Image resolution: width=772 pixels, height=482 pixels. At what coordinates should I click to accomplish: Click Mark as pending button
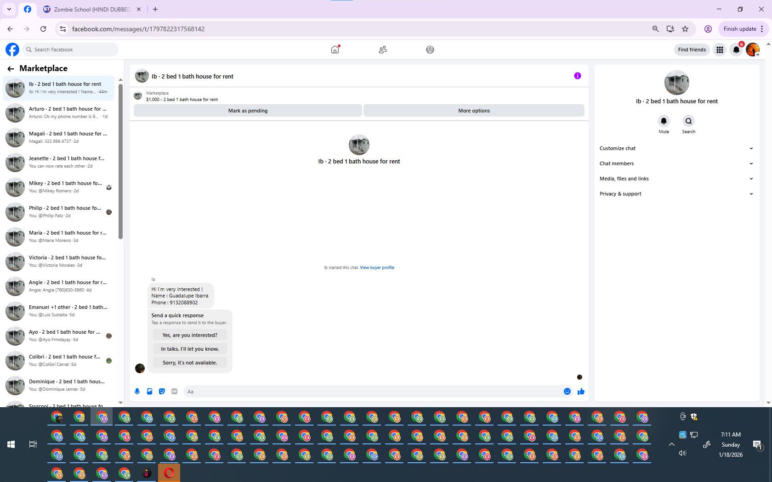248,111
